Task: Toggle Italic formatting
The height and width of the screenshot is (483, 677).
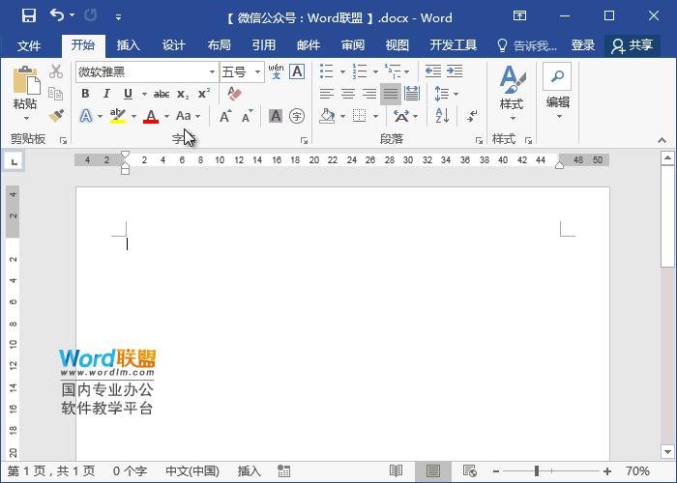Action: (106, 94)
